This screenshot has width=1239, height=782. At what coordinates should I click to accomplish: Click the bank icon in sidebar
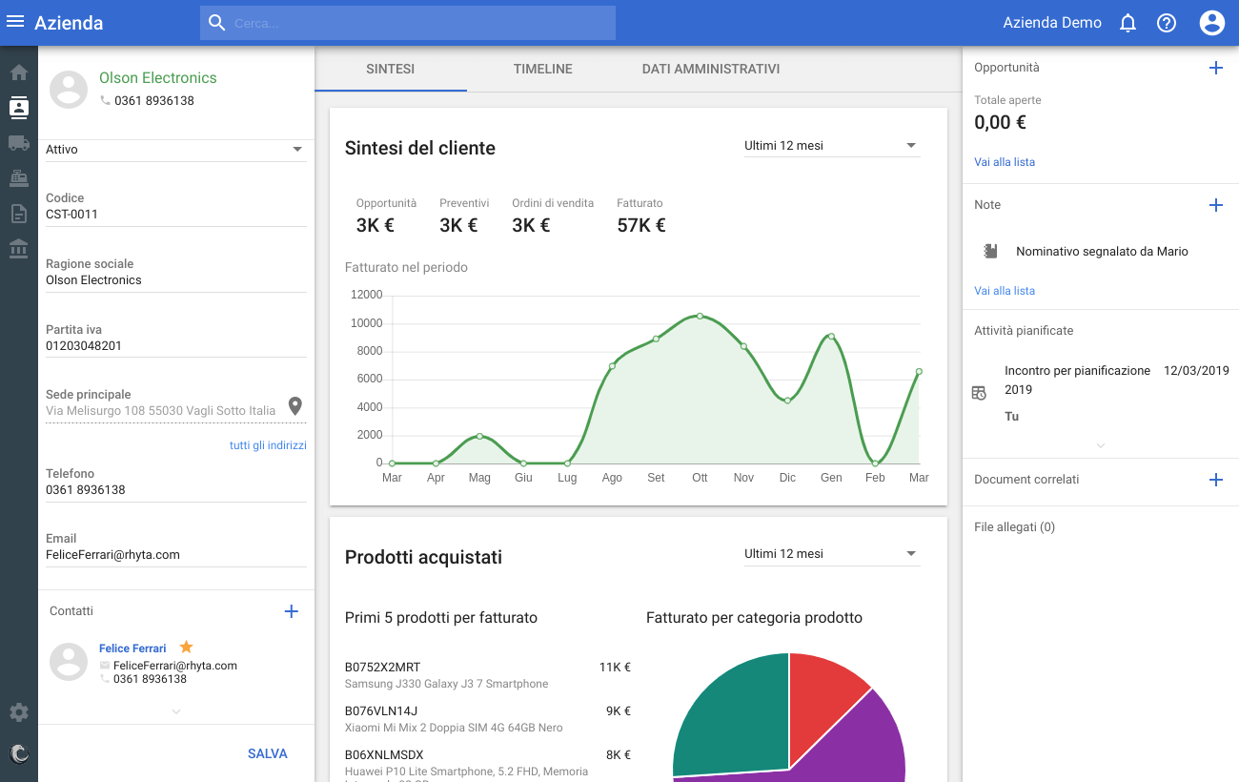click(19, 249)
